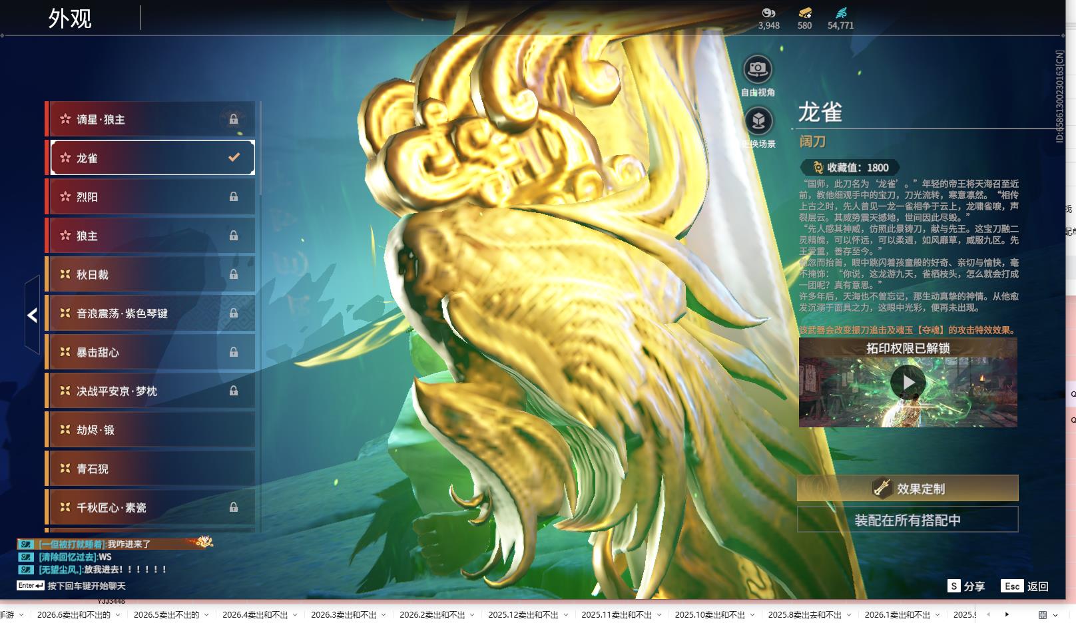Click the lock icon on 音浪震荡·紫色琴键 row
The height and width of the screenshot is (625, 1076).
pos(234,313)
